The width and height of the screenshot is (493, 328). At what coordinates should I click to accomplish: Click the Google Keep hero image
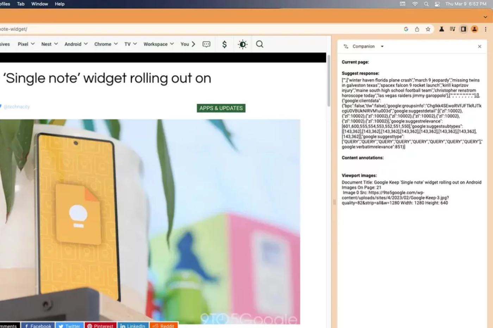point(150,222)
